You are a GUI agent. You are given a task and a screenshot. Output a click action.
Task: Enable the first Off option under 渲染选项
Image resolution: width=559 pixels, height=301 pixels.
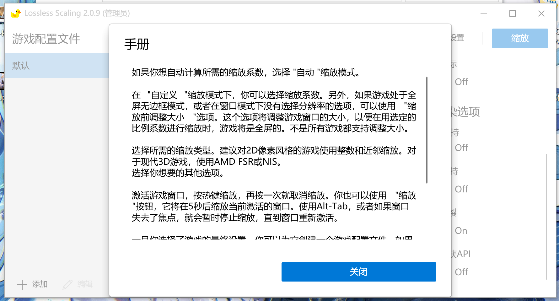(x=461, y=148)
